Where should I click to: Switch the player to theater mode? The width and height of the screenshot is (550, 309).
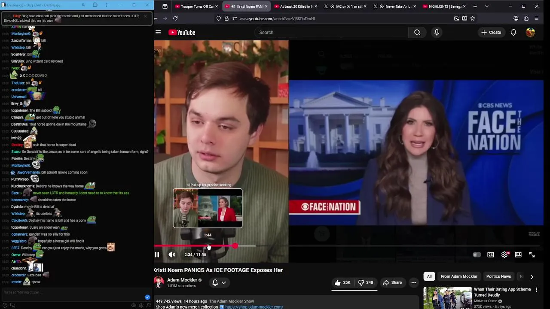point(518,254)
